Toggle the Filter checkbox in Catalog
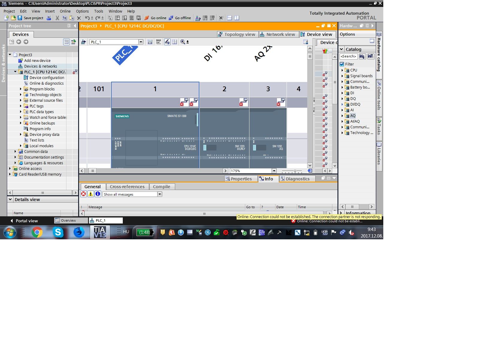The width and height of the screenshot is (483, 362). [x=342, y=64]
